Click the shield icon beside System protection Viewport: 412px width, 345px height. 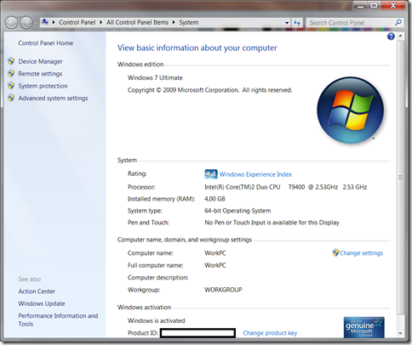coord(11,86)
